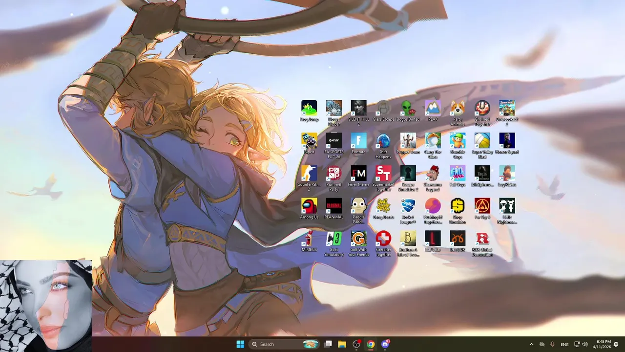The image size is (625, 352).
Task: Open the volume speaker tray icon
Action: (585, 344)
